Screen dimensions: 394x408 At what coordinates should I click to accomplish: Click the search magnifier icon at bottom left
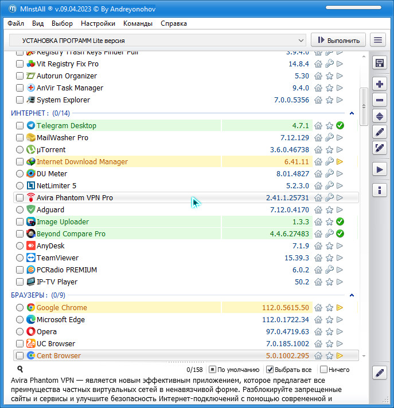[20, 370]
